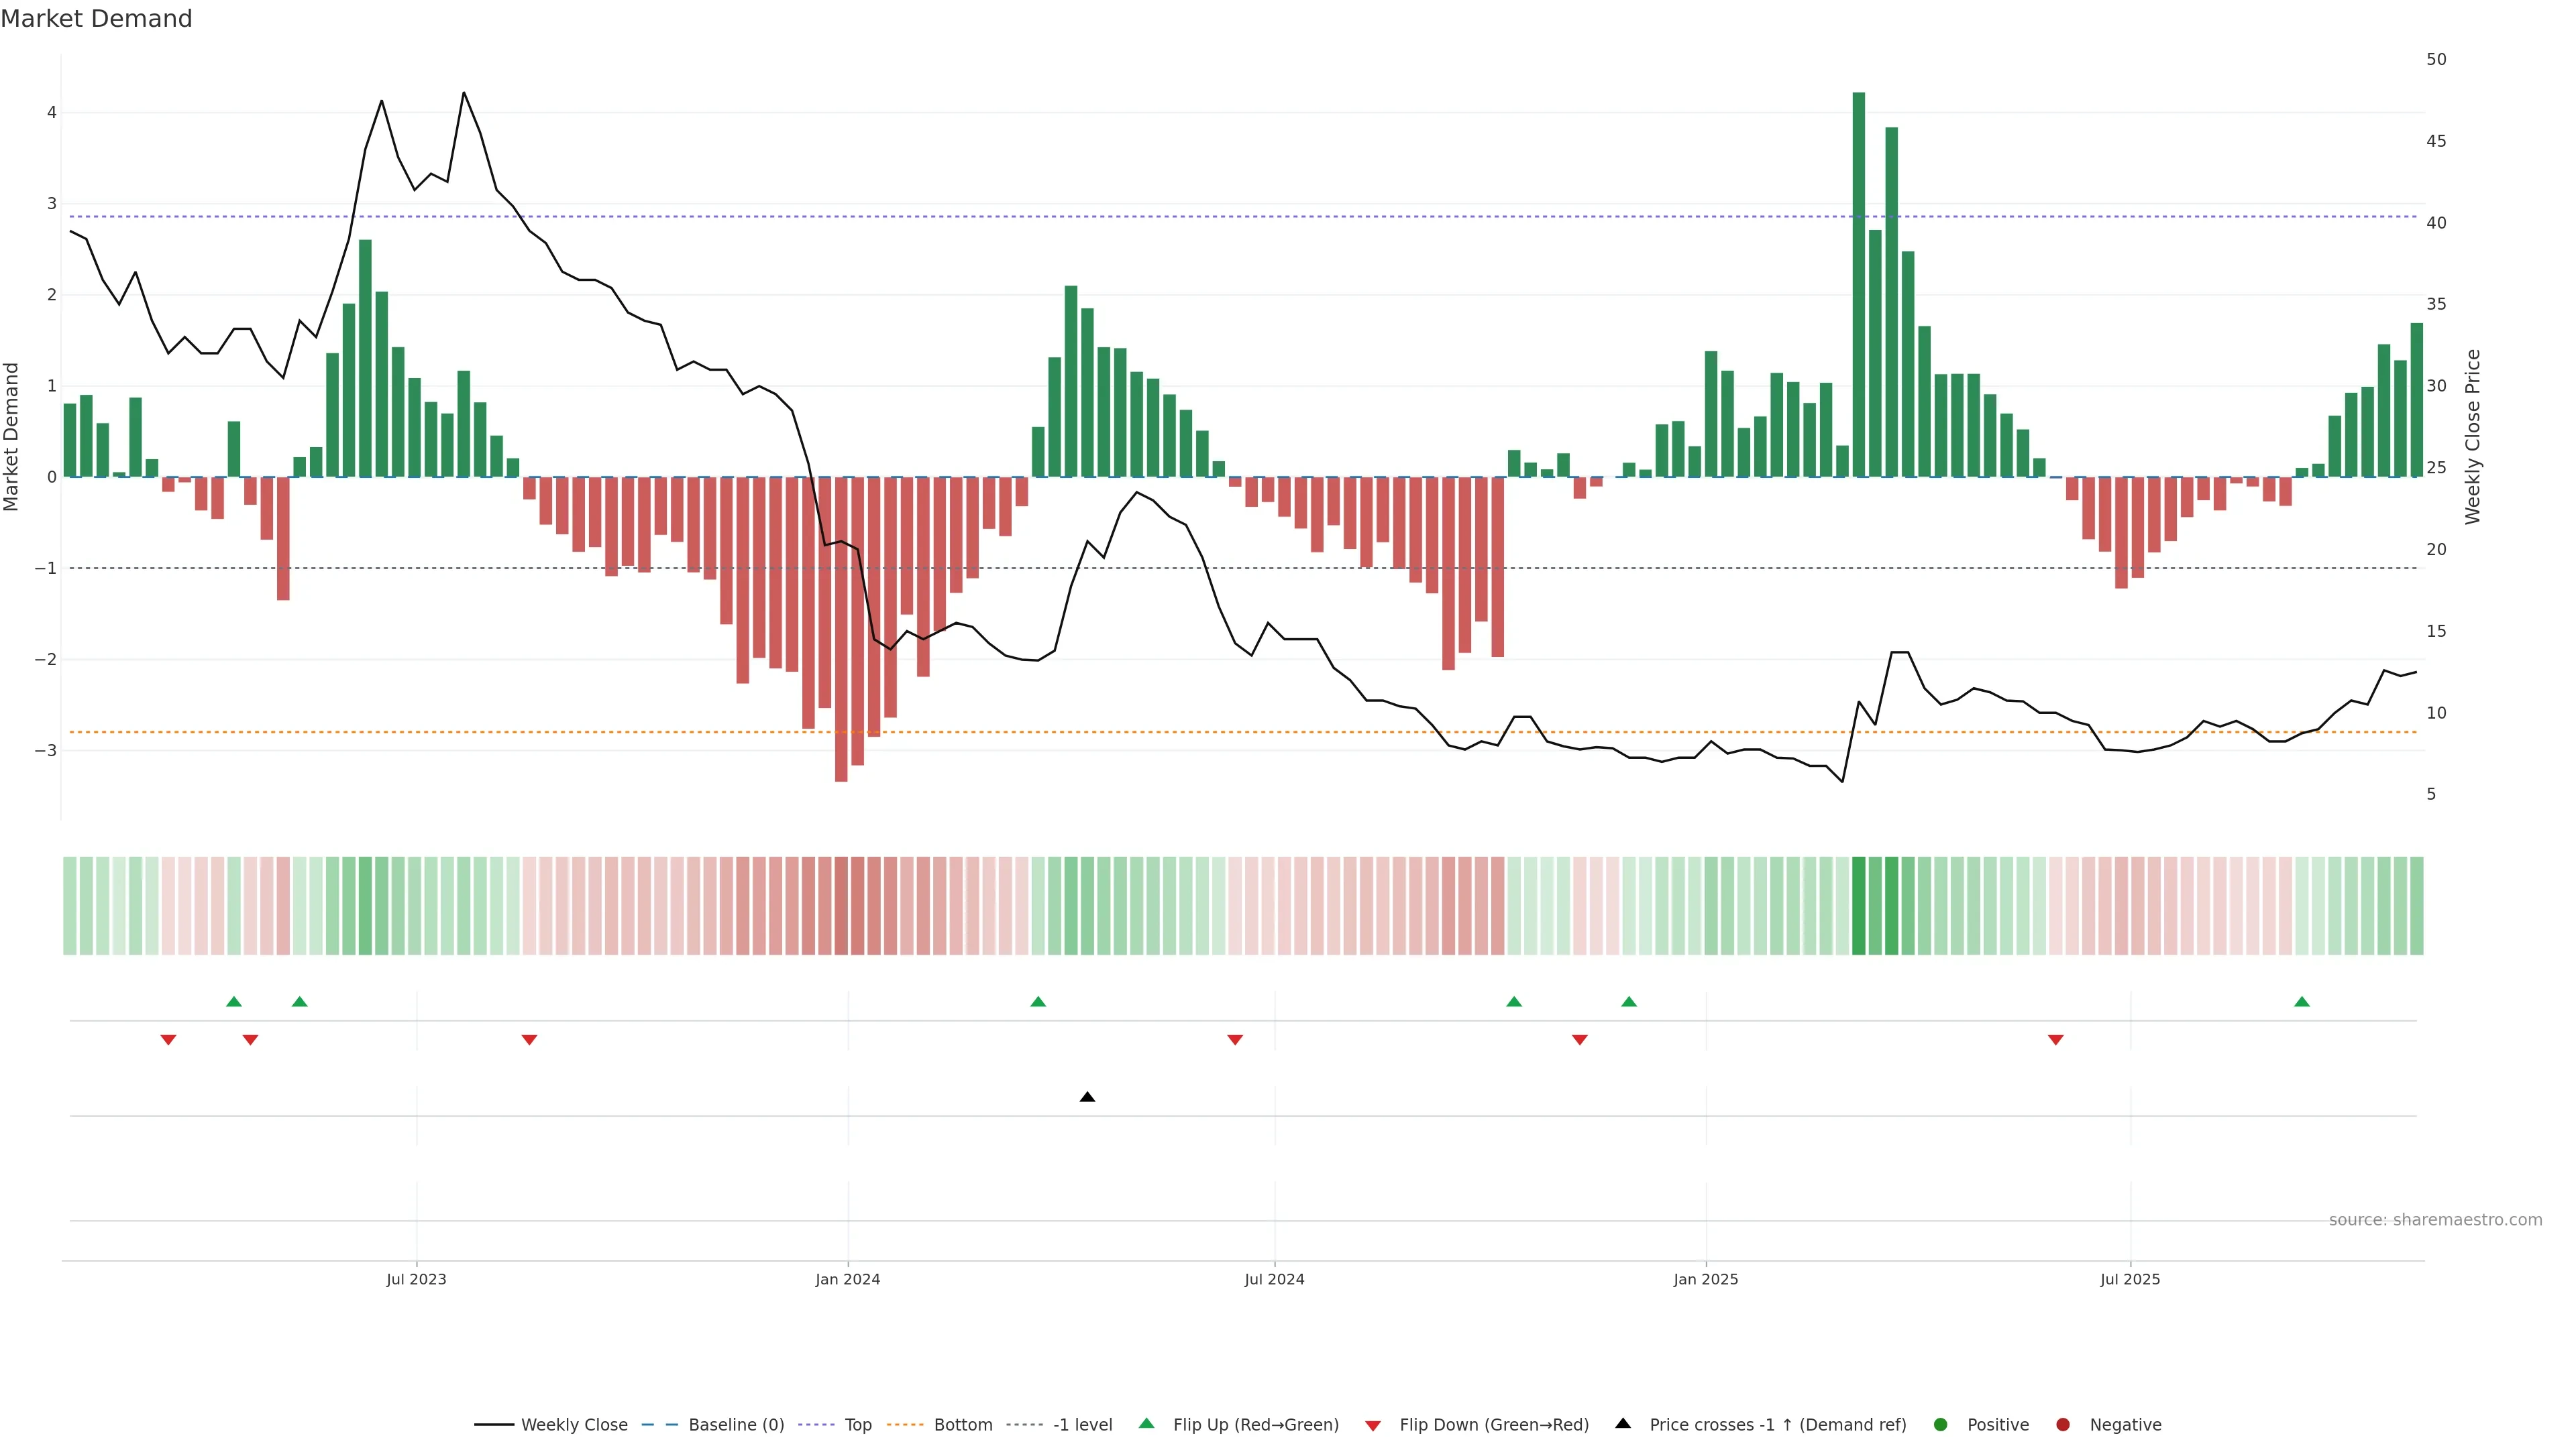Click the green Positive legend circle

(x=1941, y=1424)
